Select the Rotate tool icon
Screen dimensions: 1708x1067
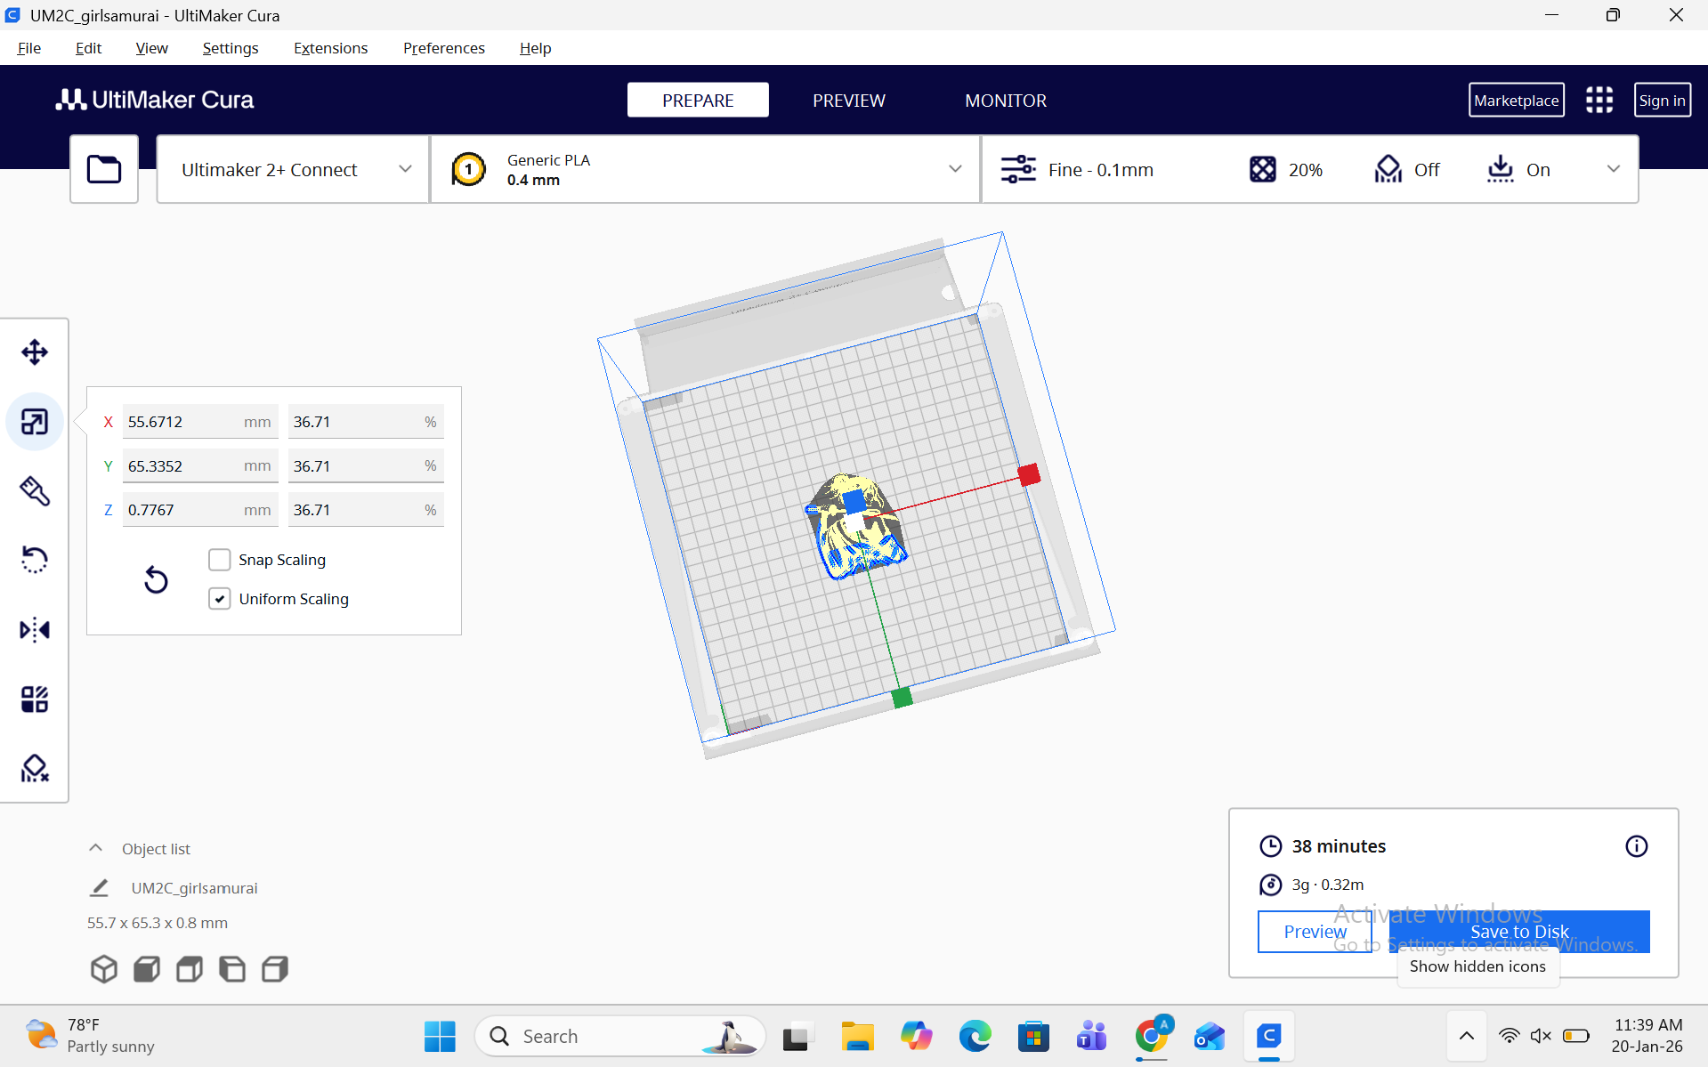coord(35,560)
